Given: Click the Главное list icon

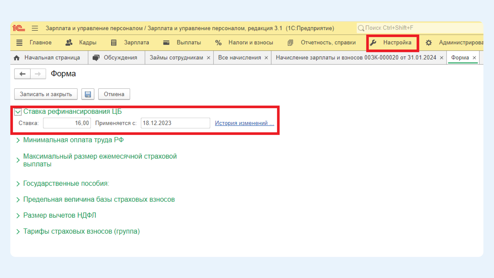Looking at the screenshot, I should click(x=19, y=43).
